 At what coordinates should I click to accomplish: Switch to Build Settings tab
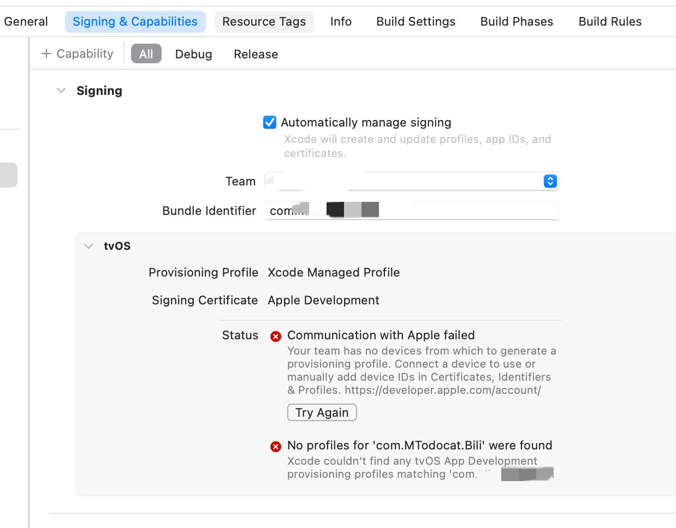(x=416, y=22)
